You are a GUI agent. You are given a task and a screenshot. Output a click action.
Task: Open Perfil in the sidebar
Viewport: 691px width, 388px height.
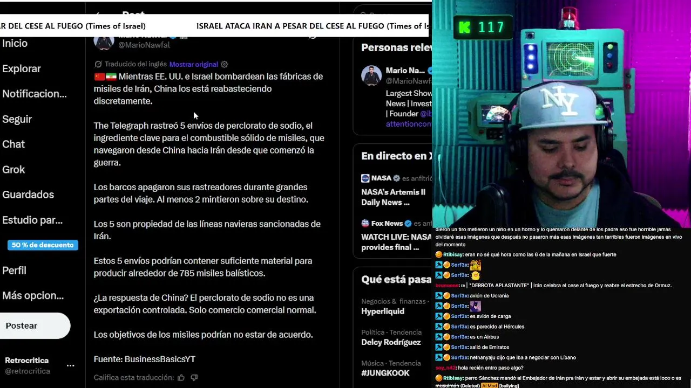(x=14, y=271)
